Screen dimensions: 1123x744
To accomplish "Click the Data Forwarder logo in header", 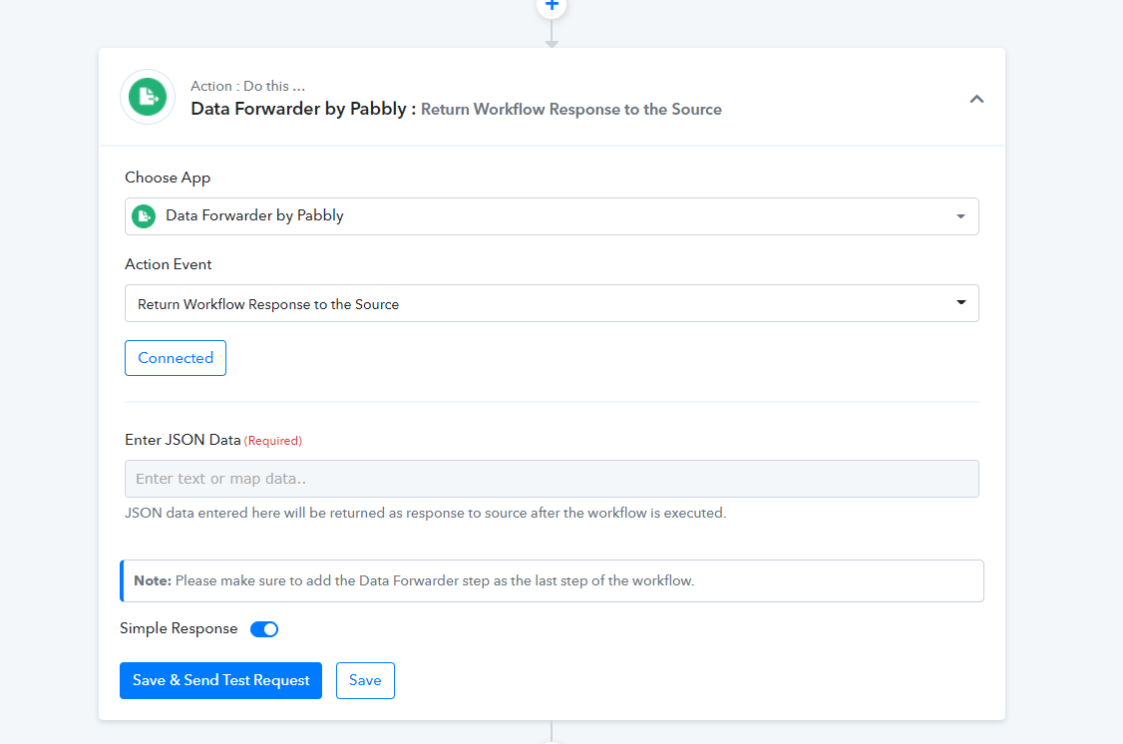I will (x=148, y=97).
